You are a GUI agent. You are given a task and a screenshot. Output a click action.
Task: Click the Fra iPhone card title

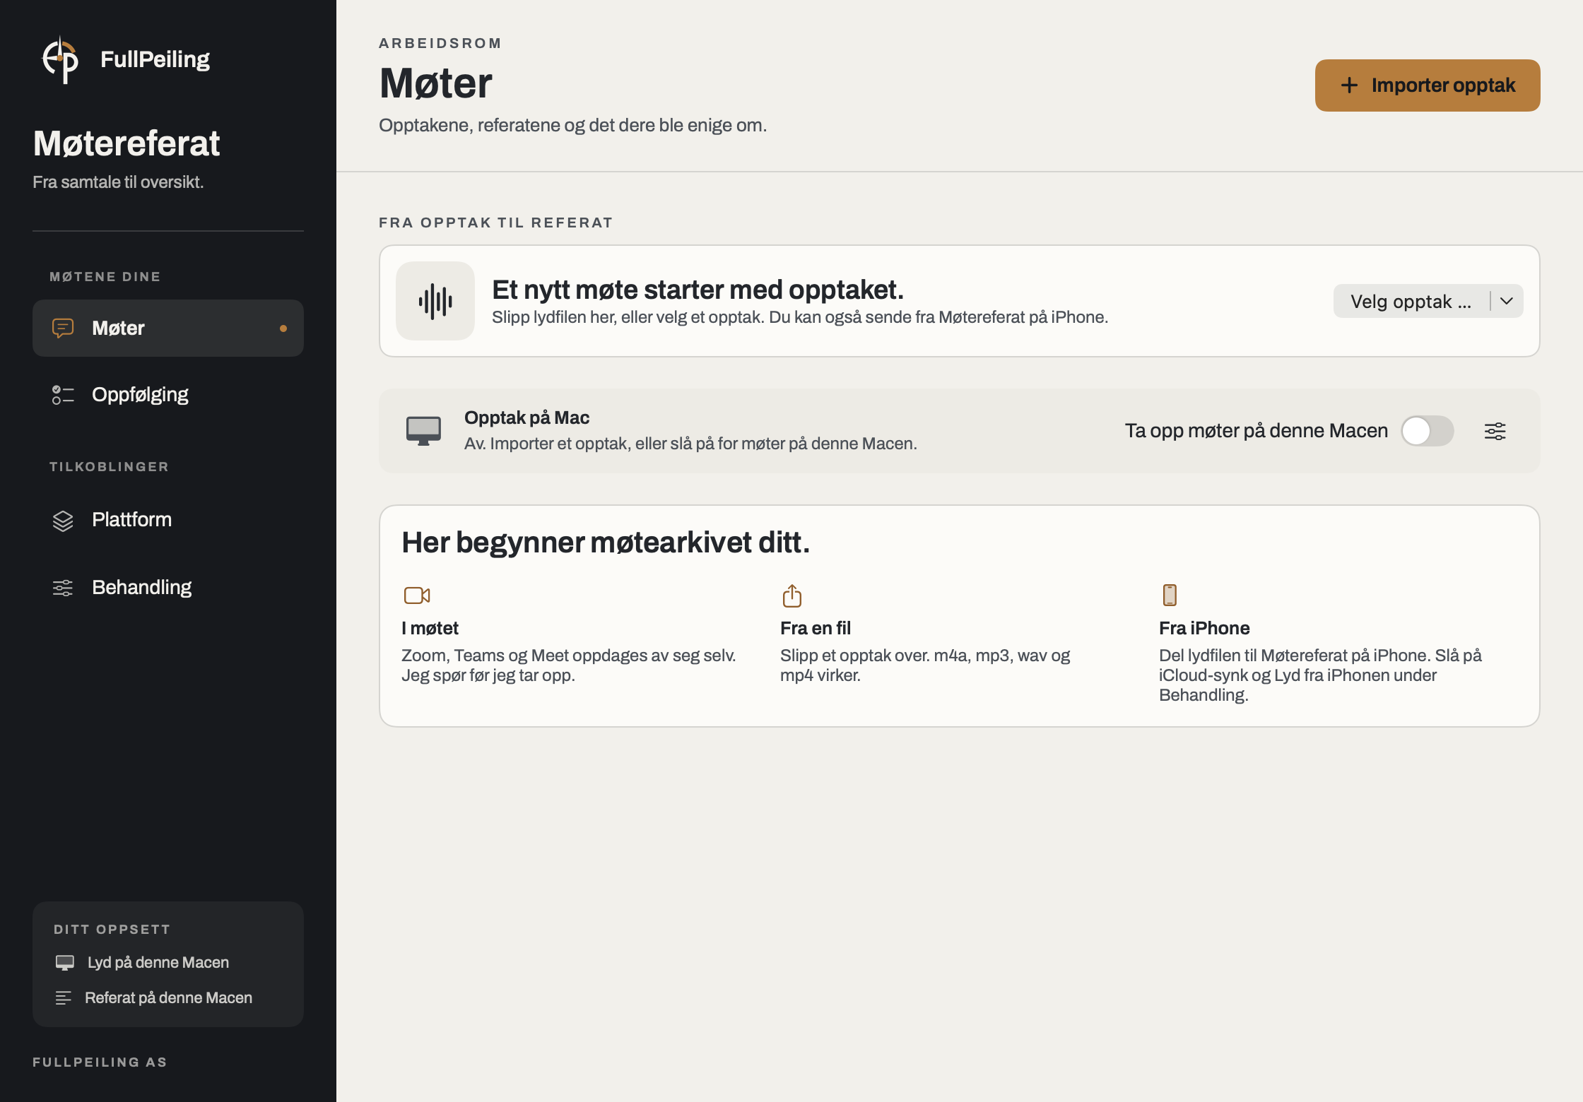pyautogui.click(x=1204, y=628)
